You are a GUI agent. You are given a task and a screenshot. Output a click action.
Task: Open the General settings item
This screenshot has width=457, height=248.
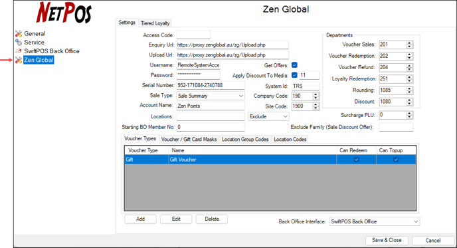pos(35,33)
